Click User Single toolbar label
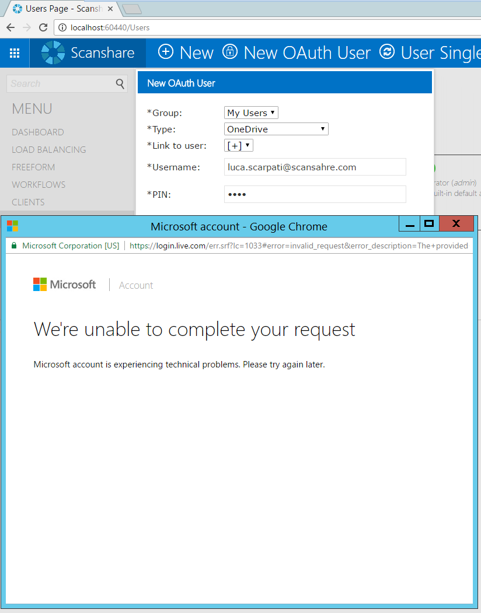This screenshot has height=613, width=481. 441,52
